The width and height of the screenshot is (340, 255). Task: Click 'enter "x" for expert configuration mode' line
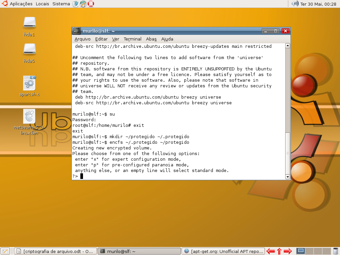pyautogui.click(x=128, y=159)
